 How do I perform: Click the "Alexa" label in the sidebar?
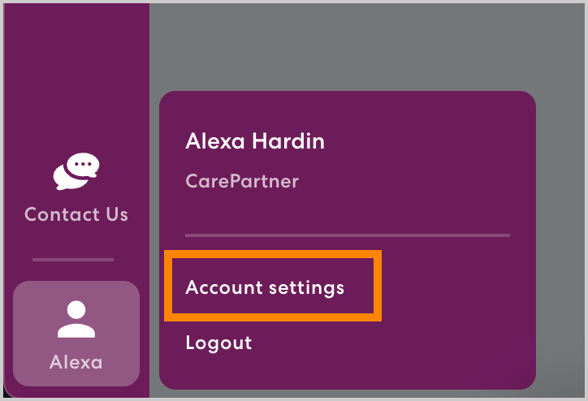point(76,362)
